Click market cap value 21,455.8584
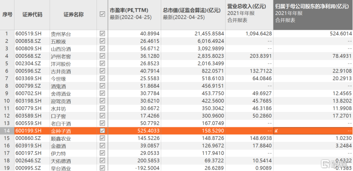The width and height of the screenshot is (353, 171). click(209, 34)
